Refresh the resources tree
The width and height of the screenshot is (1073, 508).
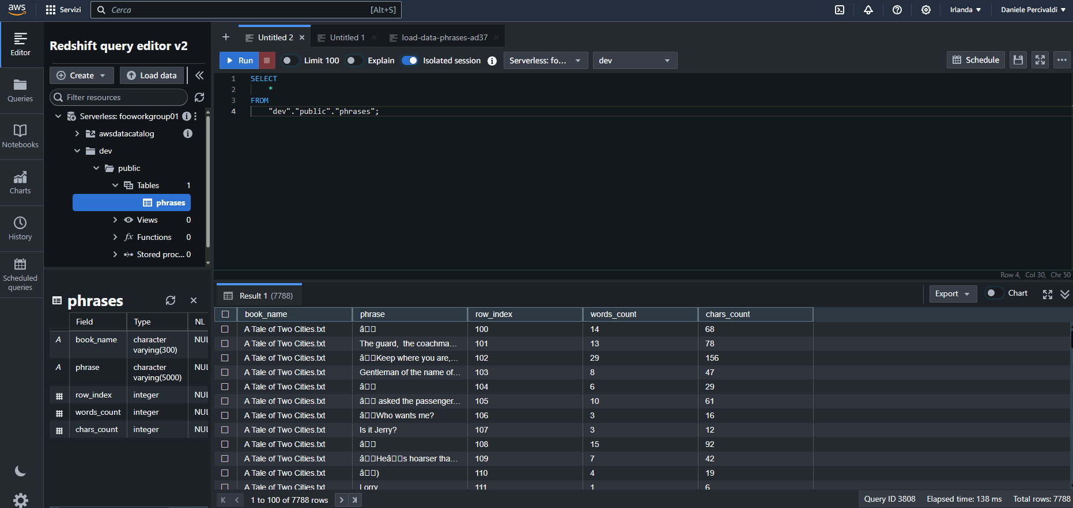pyautogui.click(x=199, y=97)
